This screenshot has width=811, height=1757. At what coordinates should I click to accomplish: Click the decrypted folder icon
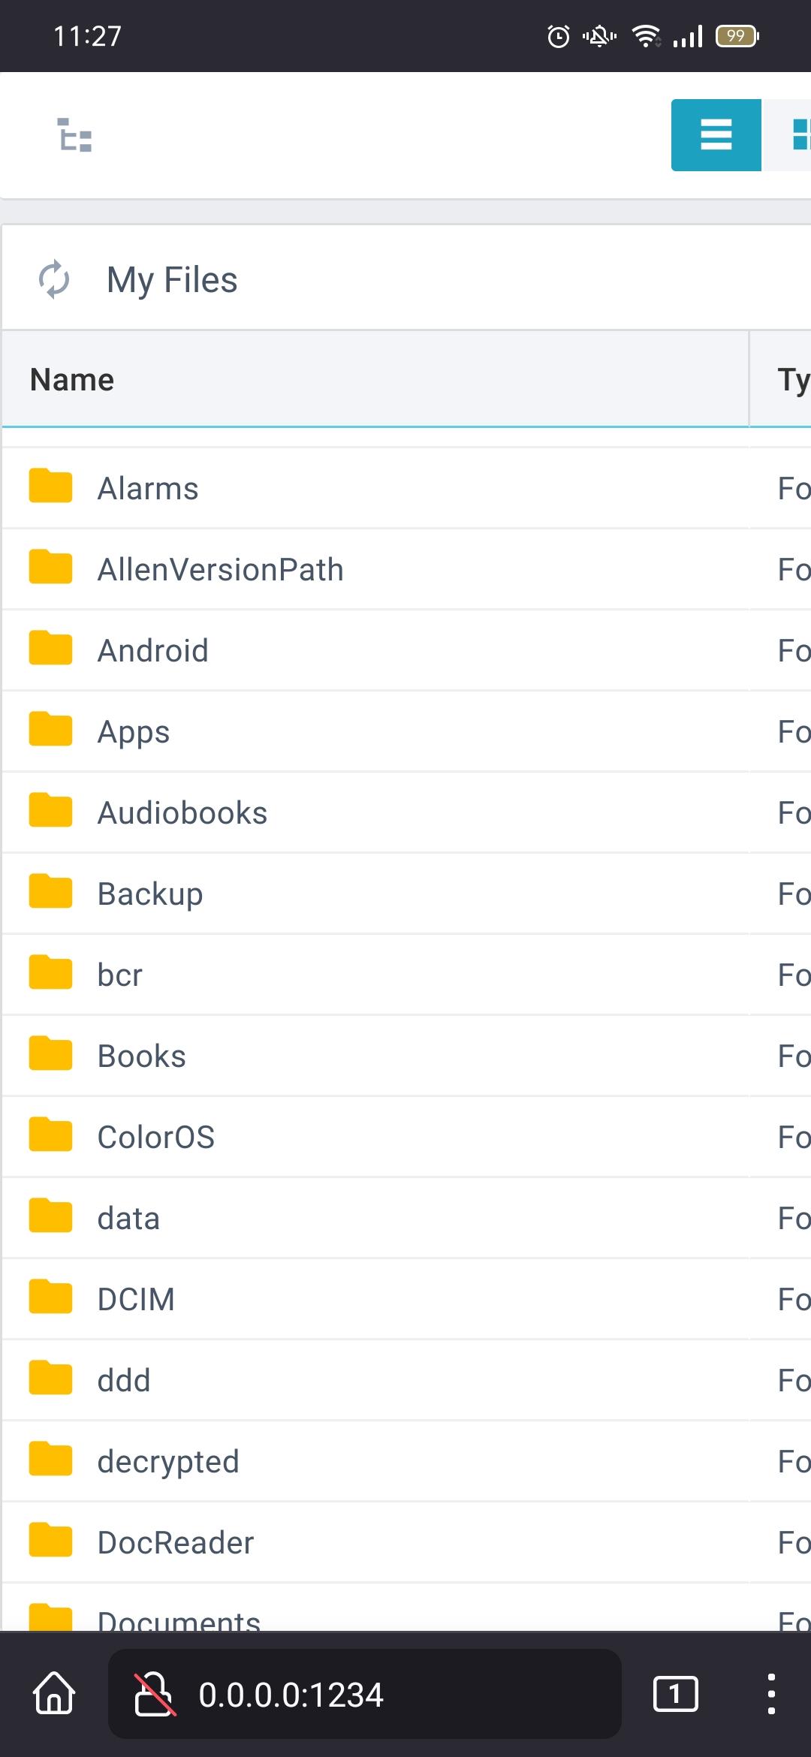pyautogui.click(x=50, y=1459)
